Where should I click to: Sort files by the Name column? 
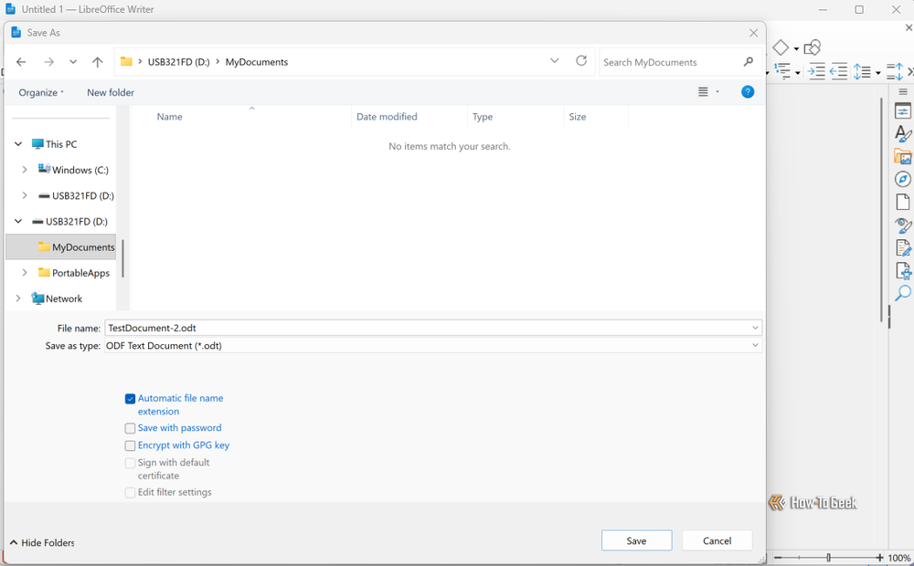pos(170,117)
